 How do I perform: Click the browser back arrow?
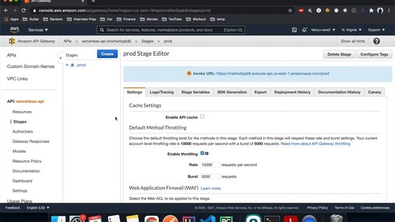(6, 10)
